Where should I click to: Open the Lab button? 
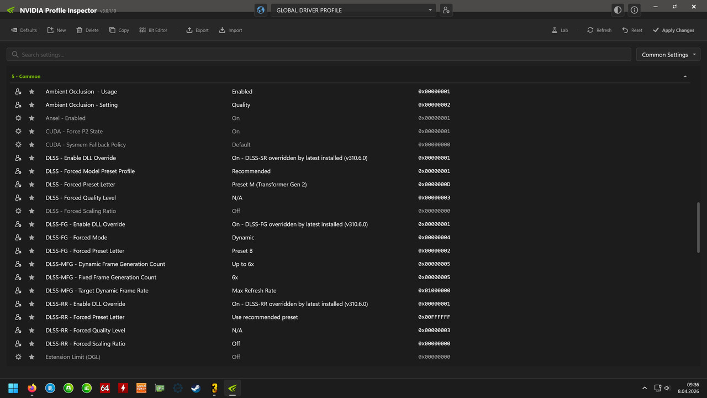560,30
